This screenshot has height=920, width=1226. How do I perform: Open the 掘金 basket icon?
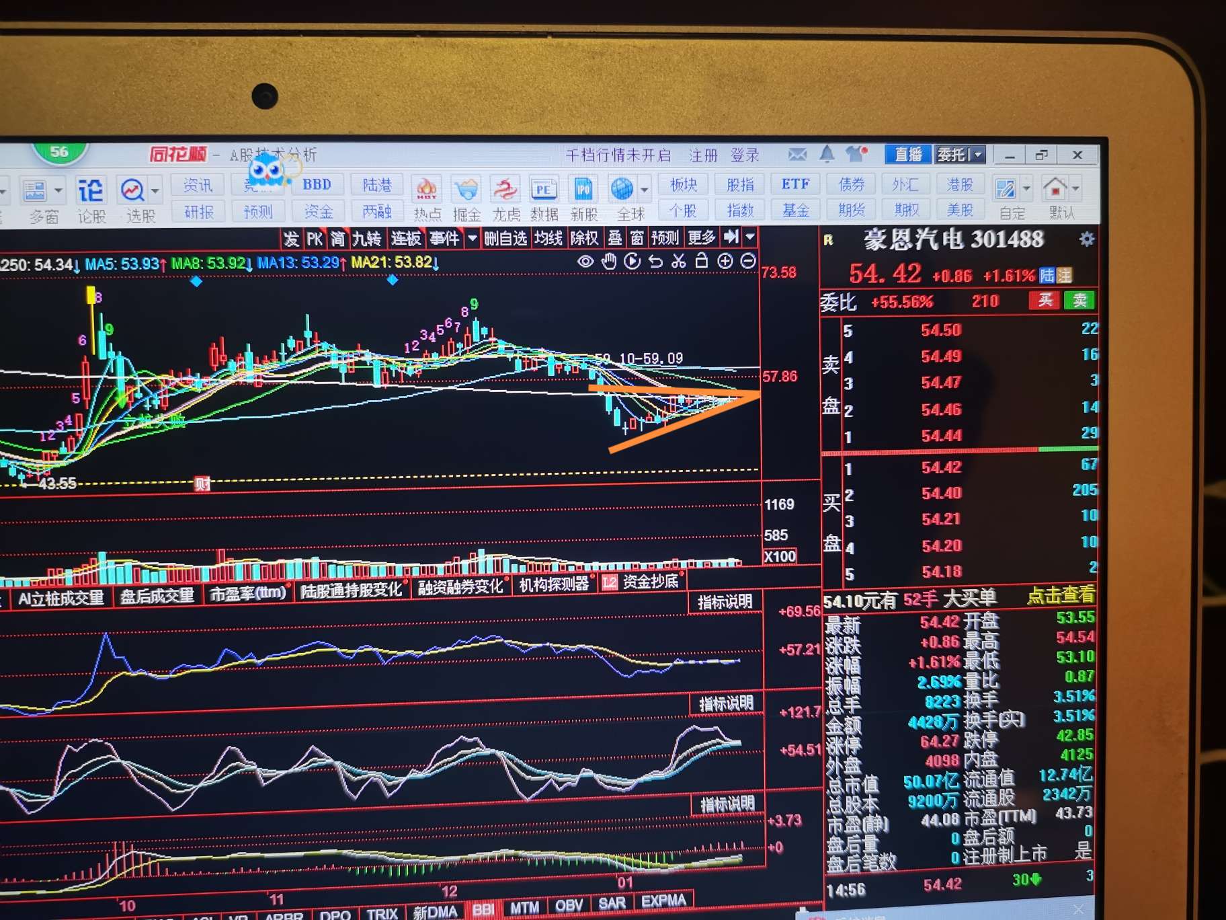466,190
